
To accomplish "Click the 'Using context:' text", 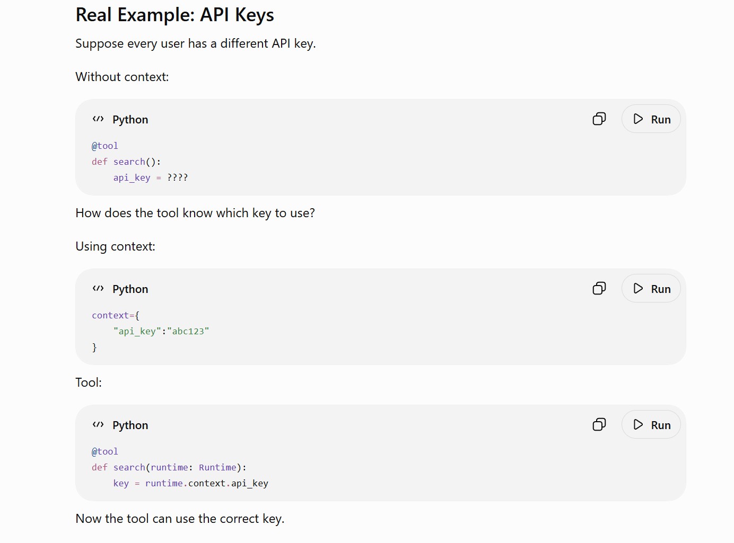I will pyautogui.click(x=116, y=246).
